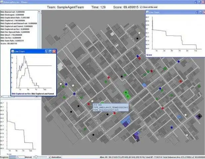Disable the Animation checkbox
The image size is (205, 159).
tap(50, 157)
